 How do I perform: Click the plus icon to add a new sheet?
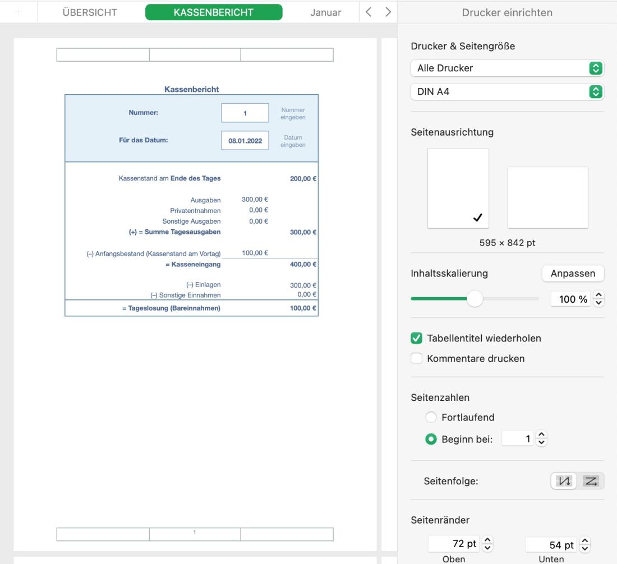pos(20,12)
